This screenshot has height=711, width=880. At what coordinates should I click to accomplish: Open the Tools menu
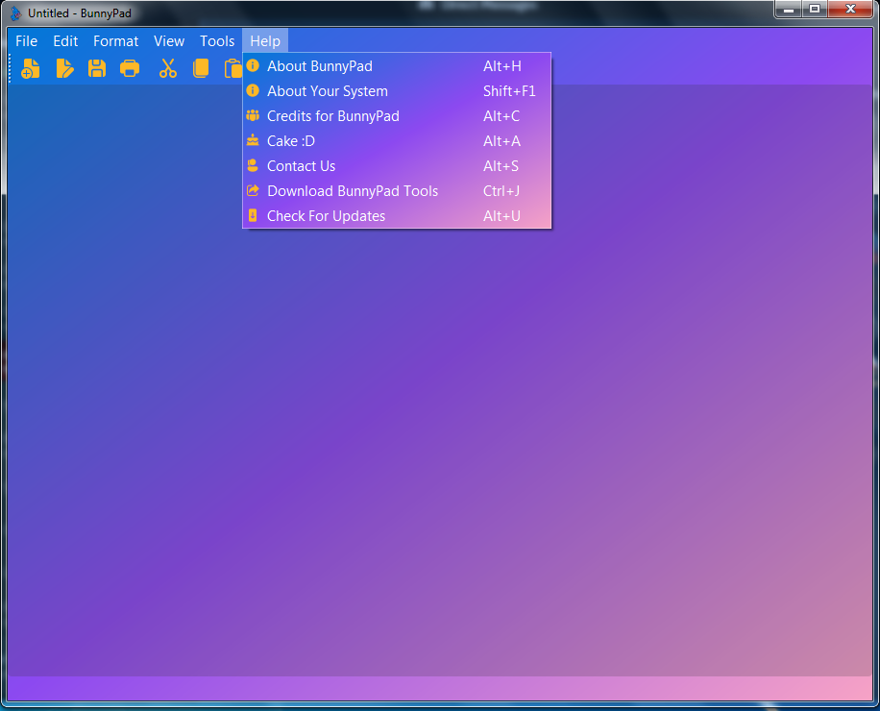coord(217,41)
